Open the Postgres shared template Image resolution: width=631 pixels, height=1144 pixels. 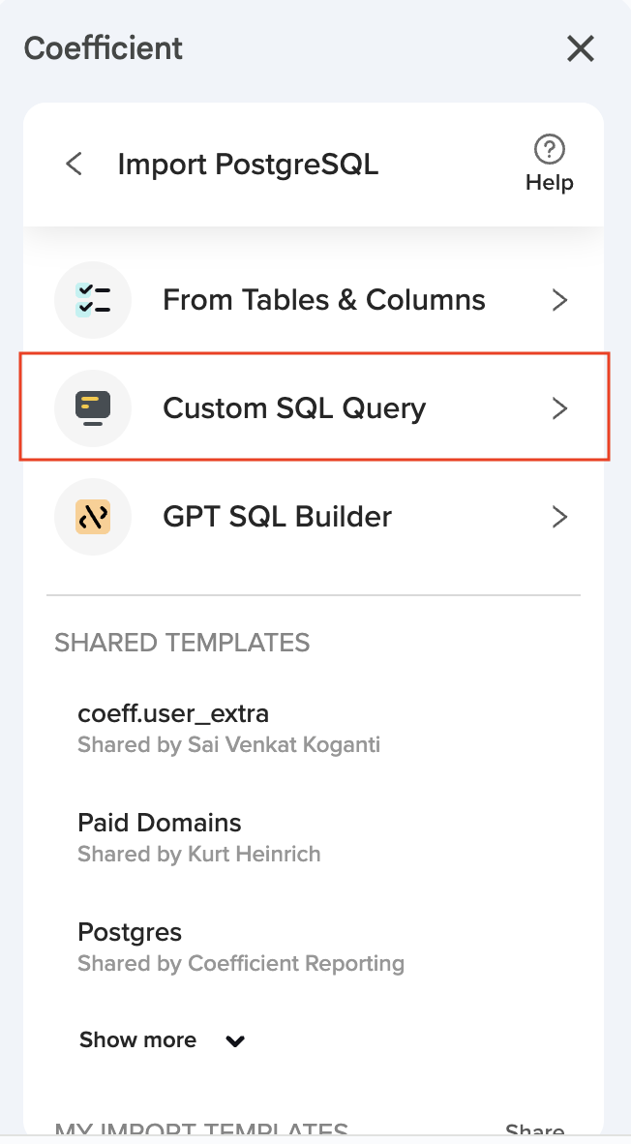coord(130,932)
